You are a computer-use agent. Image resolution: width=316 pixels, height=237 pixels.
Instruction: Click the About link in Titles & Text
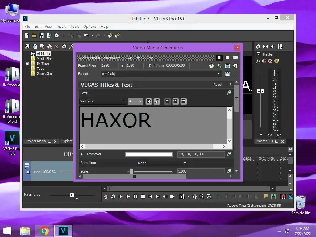[x=218, y=85]
